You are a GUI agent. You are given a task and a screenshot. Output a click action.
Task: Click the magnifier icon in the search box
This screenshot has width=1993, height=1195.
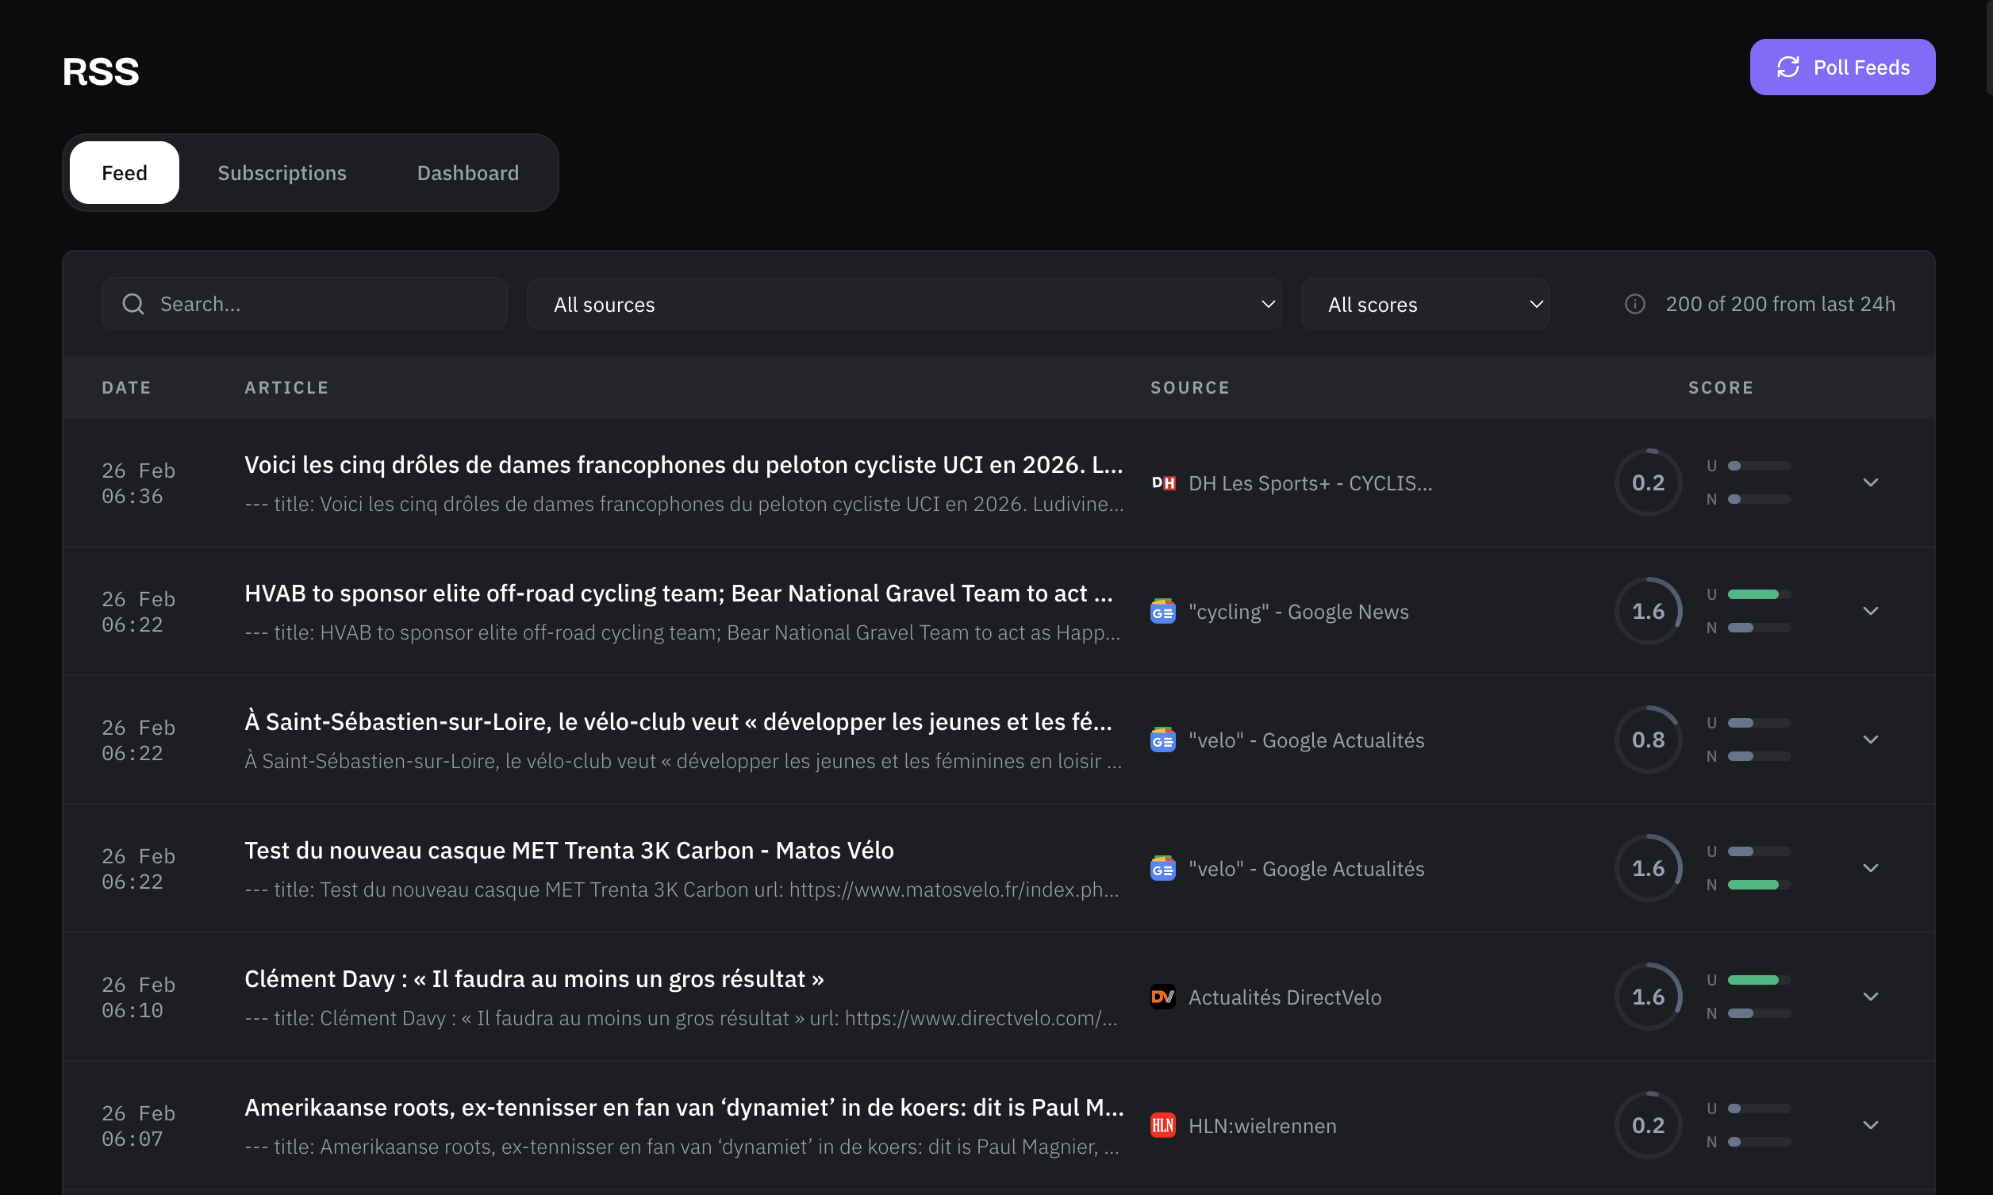point(132,304)
